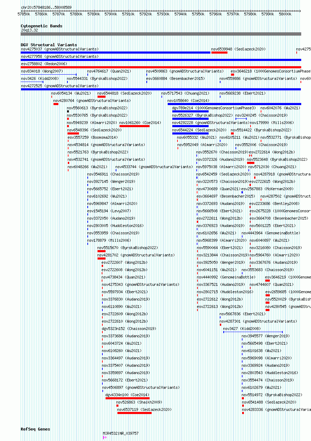Screen dimensions: 311x441
Task: Click the nsv4275037 gnomAD blue variant bar
Action: click(116, 53)
